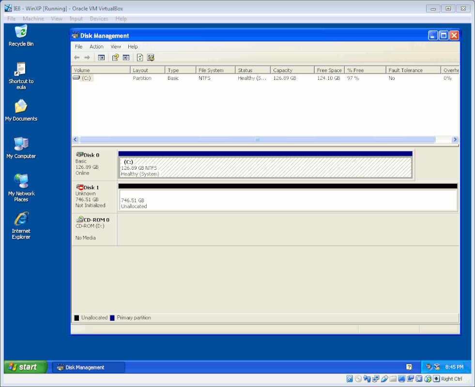Click the Disk 1 Not Initialized label
This screenshot has height=387, width=475.
click(x=90, y=206)
